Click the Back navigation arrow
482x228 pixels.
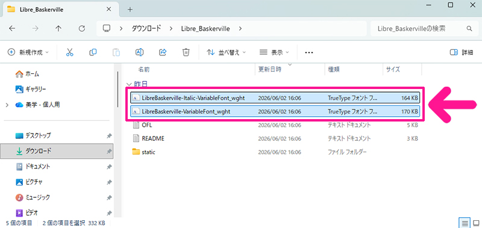[11, 28]
